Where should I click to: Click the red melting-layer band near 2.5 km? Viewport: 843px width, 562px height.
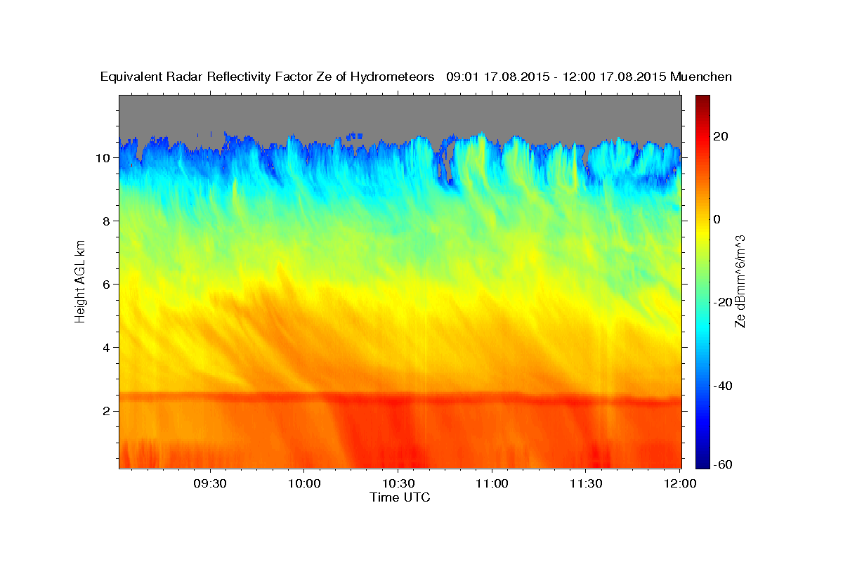400,398
